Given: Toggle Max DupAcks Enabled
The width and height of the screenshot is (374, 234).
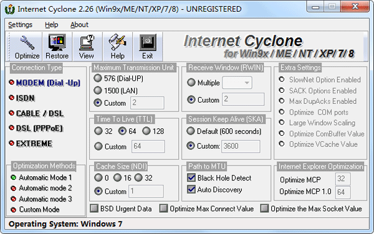Looking at the screenshot, I should (282, 101).
